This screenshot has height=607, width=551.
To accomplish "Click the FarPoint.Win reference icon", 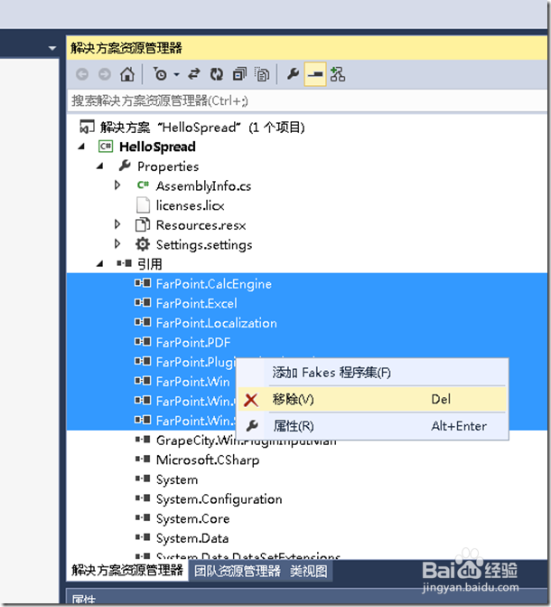I will click(x=143, y=381).
